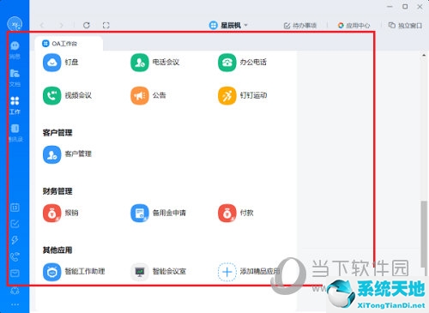Click the scrollbar up arrow
The width and height of the screenshot is (429, 313).
click(424, 55)
